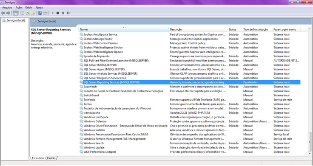Viewport: 313px width, 166px height.
Task: Click the gear icon beside Windows Update
Action: coord(81,147)
